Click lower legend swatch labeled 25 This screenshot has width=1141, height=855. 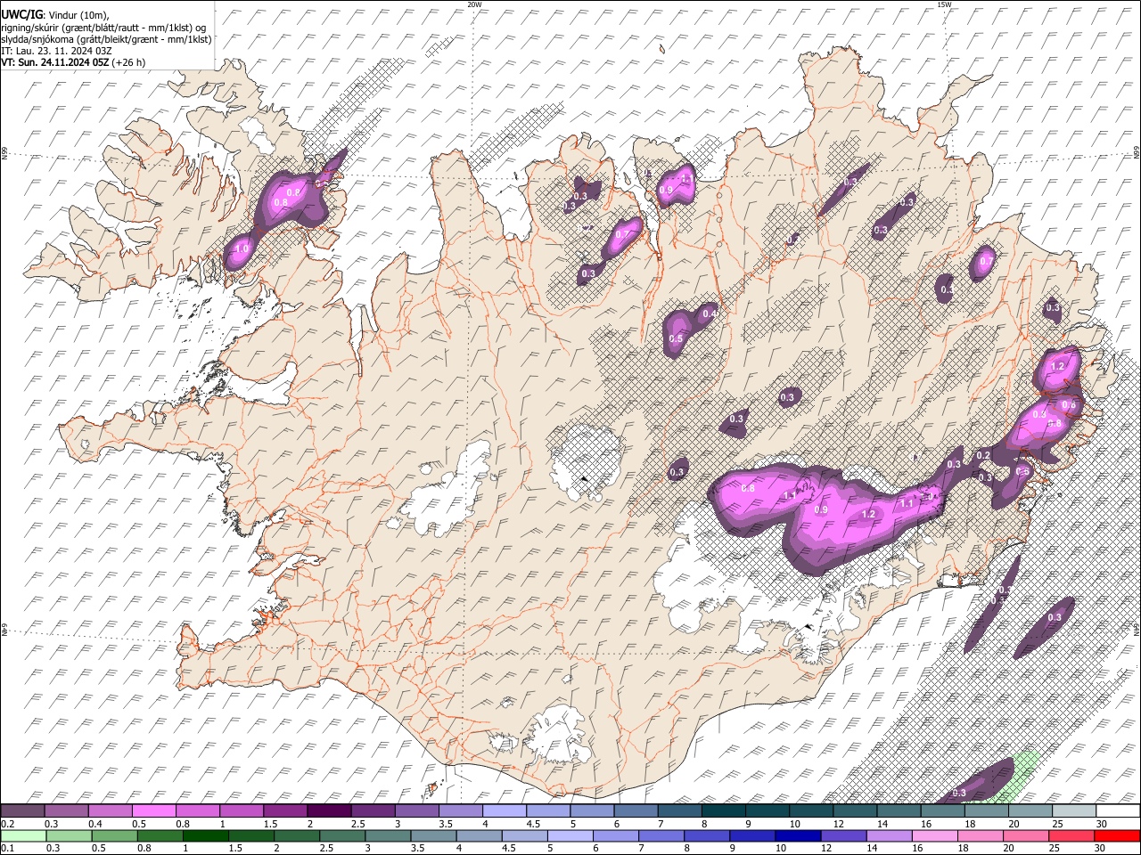[1071, 835]
